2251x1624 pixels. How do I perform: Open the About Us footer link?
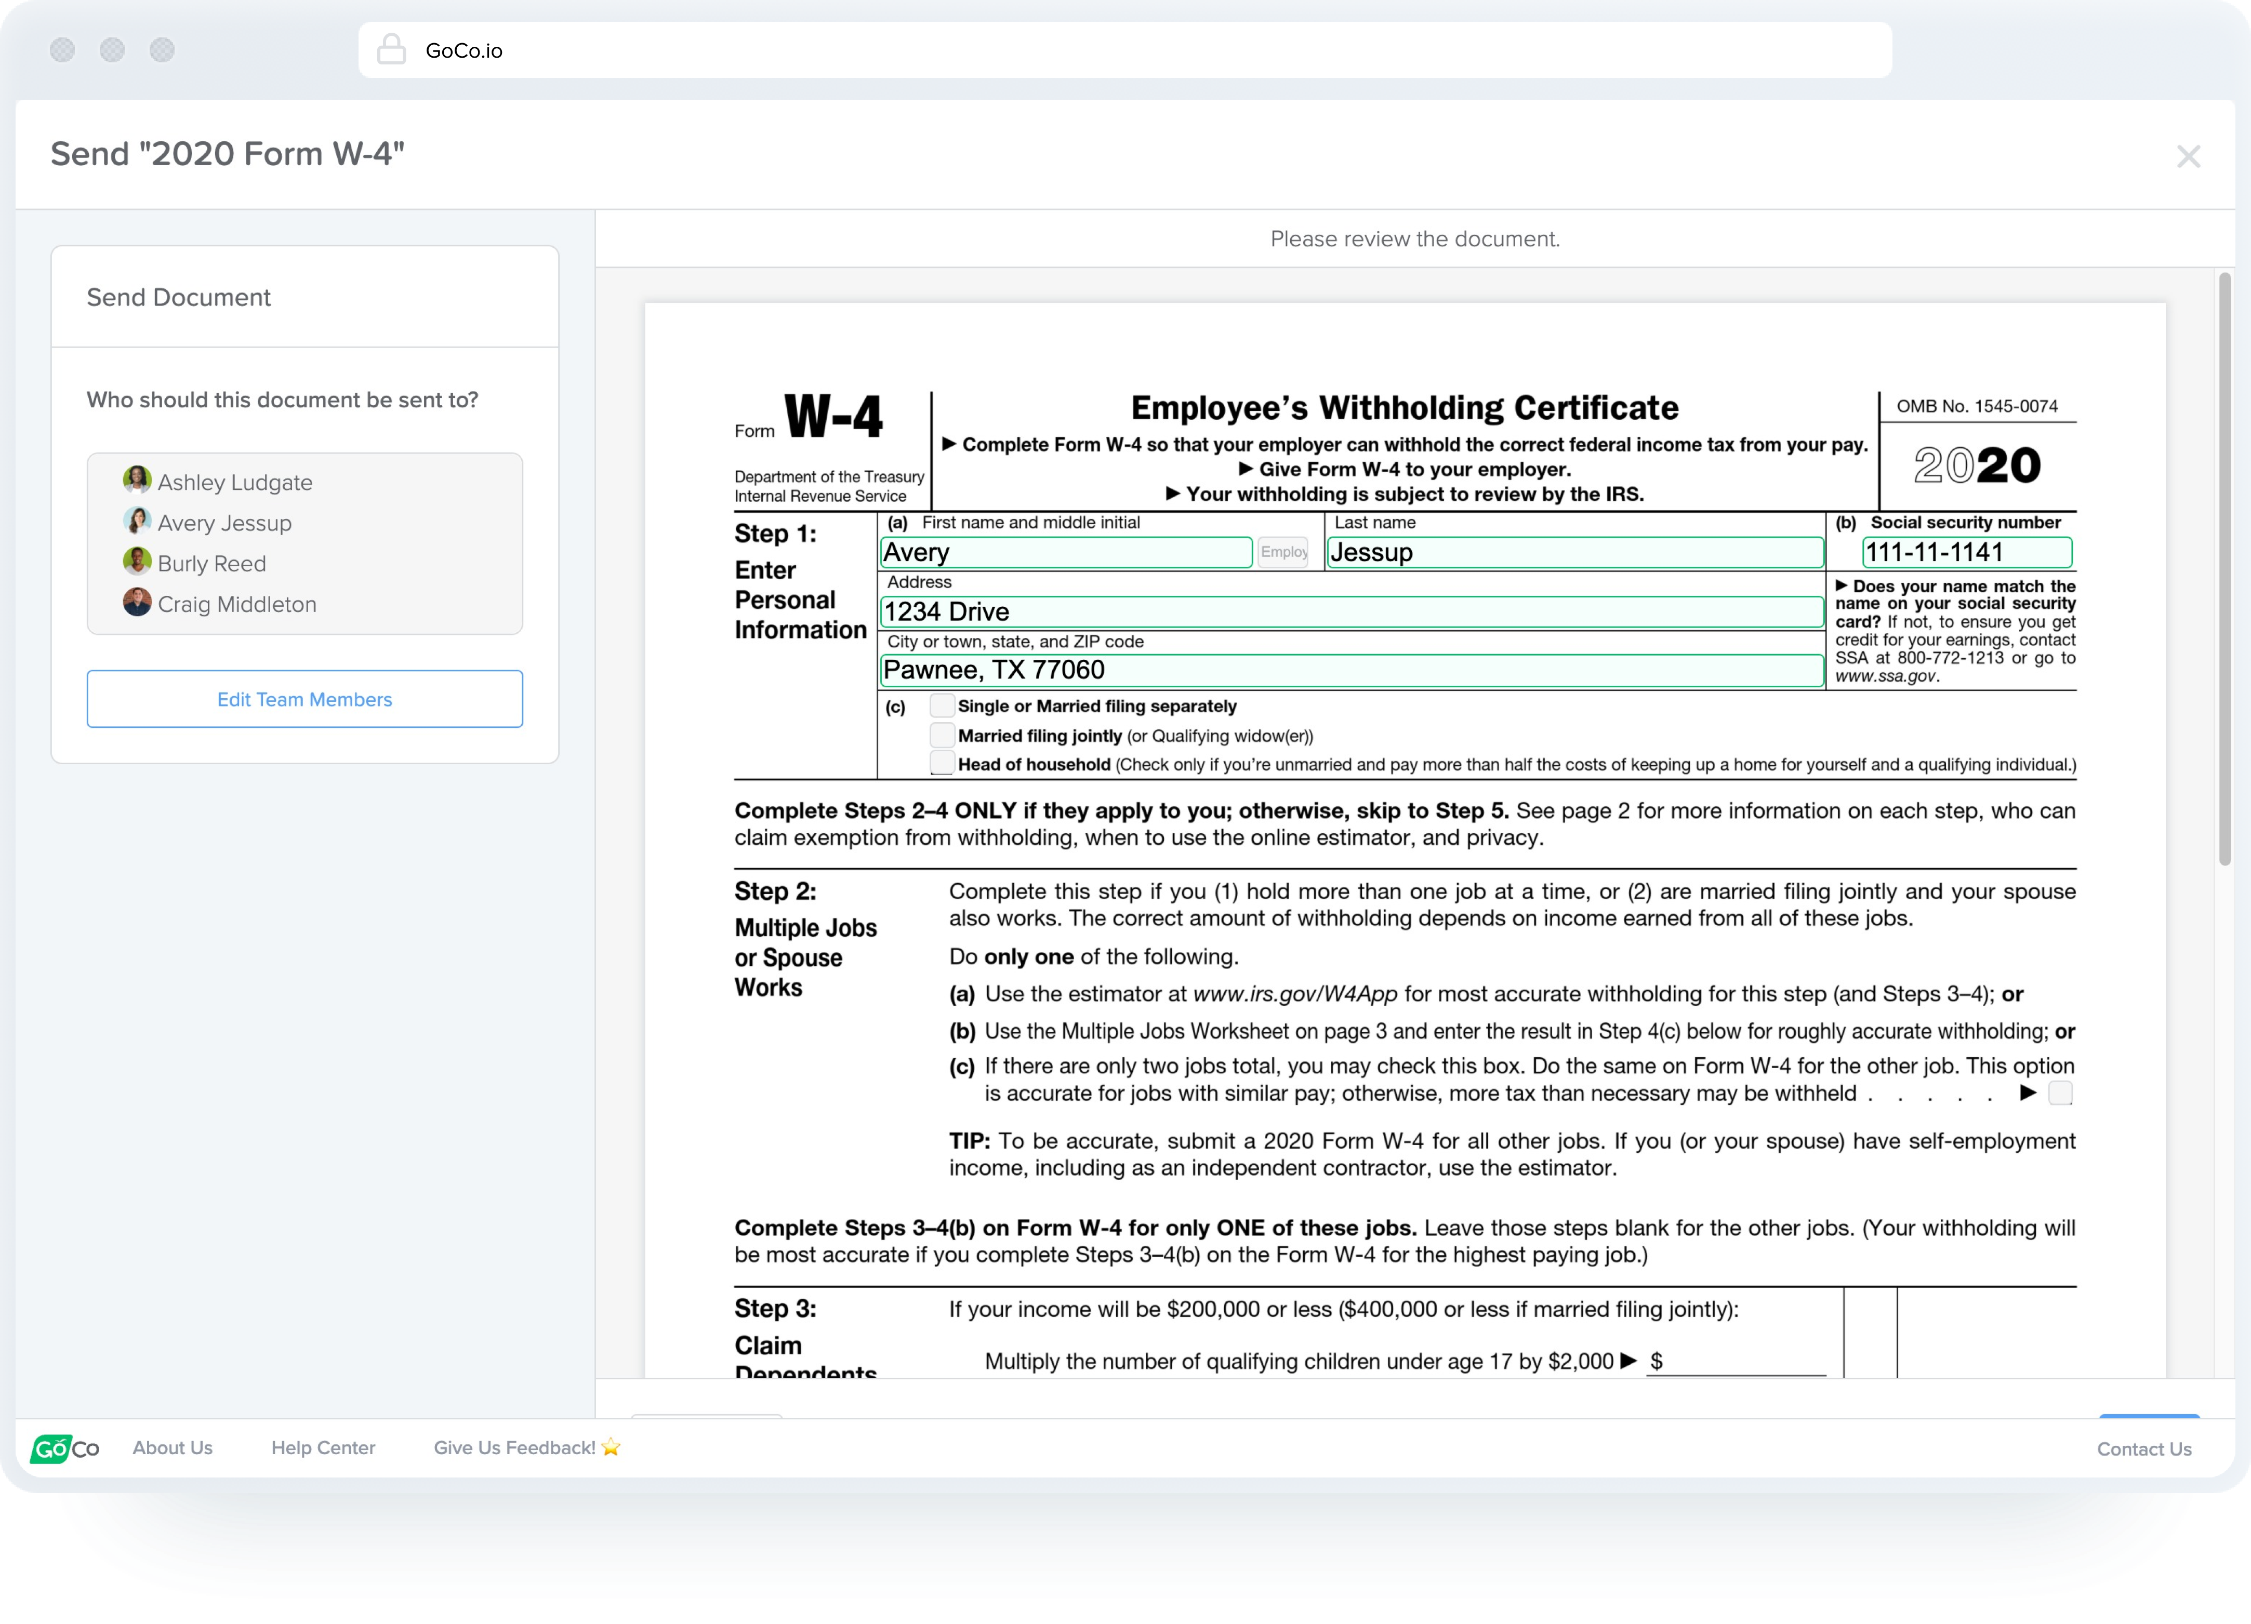173,1448
